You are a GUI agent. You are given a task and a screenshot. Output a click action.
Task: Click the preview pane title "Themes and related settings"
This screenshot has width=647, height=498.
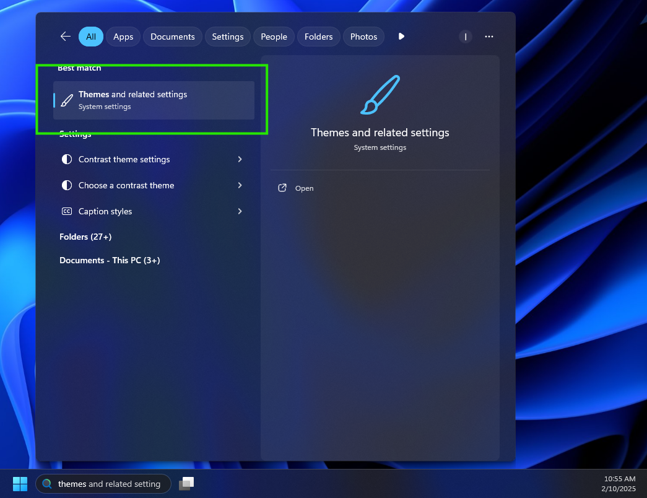pyautogui.click(x=380, y=133)
